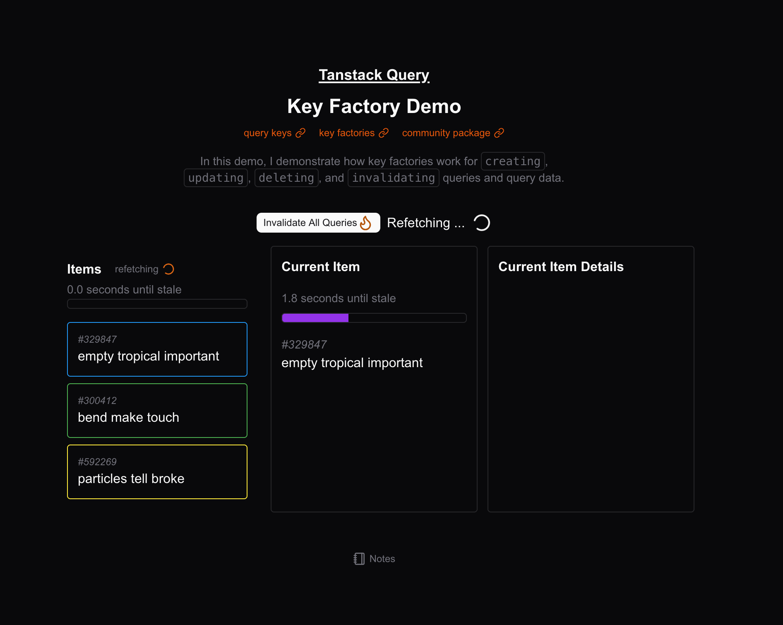Click the chain icon beside key factories
Viewport: 783px width, 625px height.
click(384, 133)
